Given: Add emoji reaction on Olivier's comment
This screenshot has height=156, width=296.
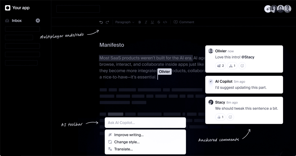Looking at the screenshot, I should click(242, 66).
